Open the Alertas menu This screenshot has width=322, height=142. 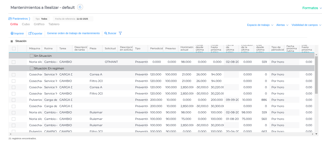282,25
